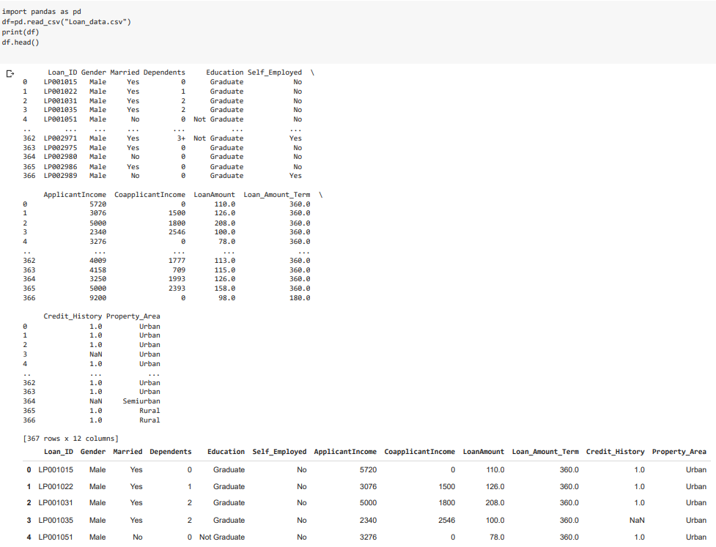Click the Gender column header
This screenshot has width=716, height=547.
click(x=92, y=451)
